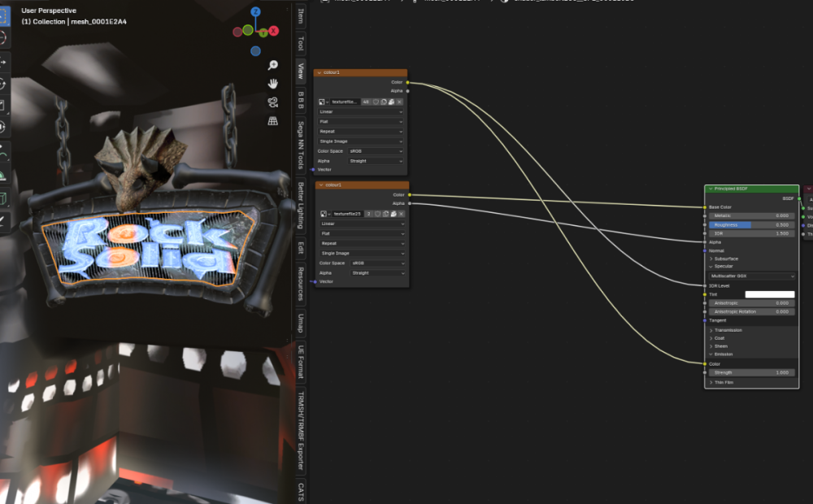
Task: Open the Item sidebar tab
Action: pos(300,16)
